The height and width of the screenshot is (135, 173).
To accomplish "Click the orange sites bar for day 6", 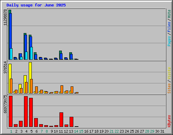I will 36,90.
